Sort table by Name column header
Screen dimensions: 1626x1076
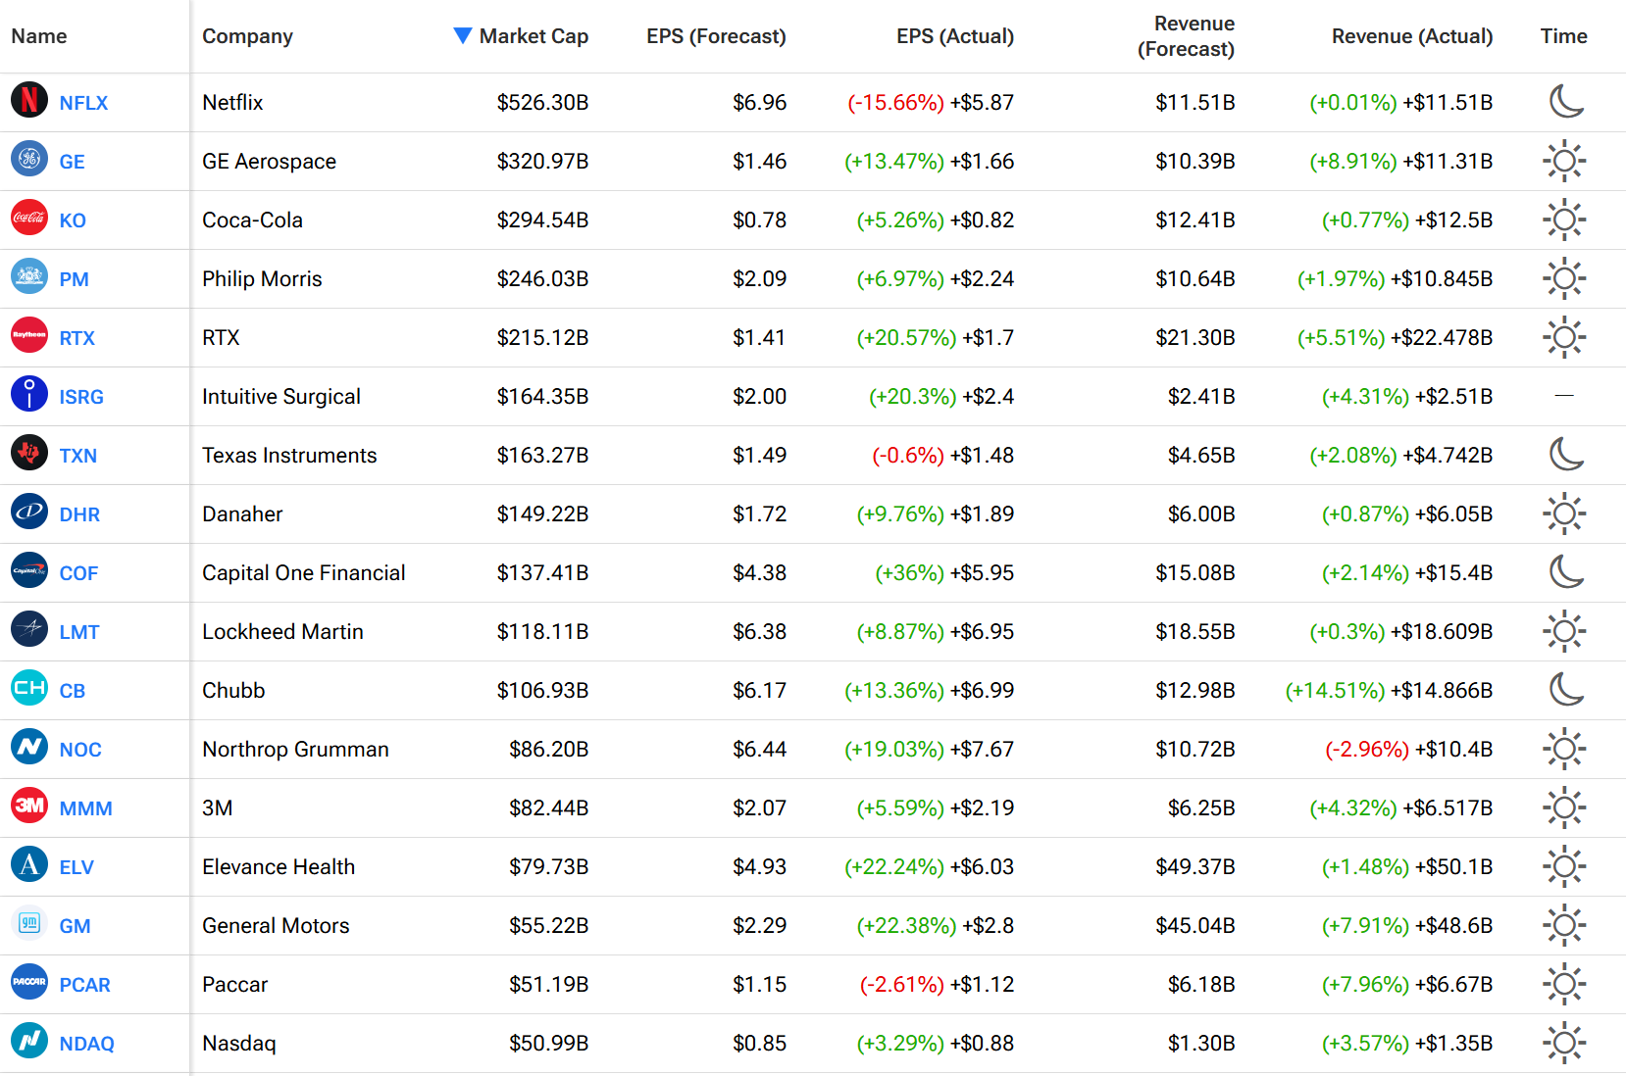coord(39,36)
